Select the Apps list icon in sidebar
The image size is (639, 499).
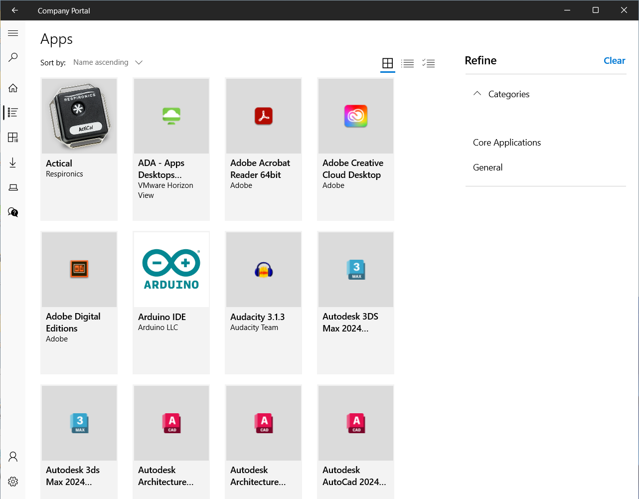13,113
